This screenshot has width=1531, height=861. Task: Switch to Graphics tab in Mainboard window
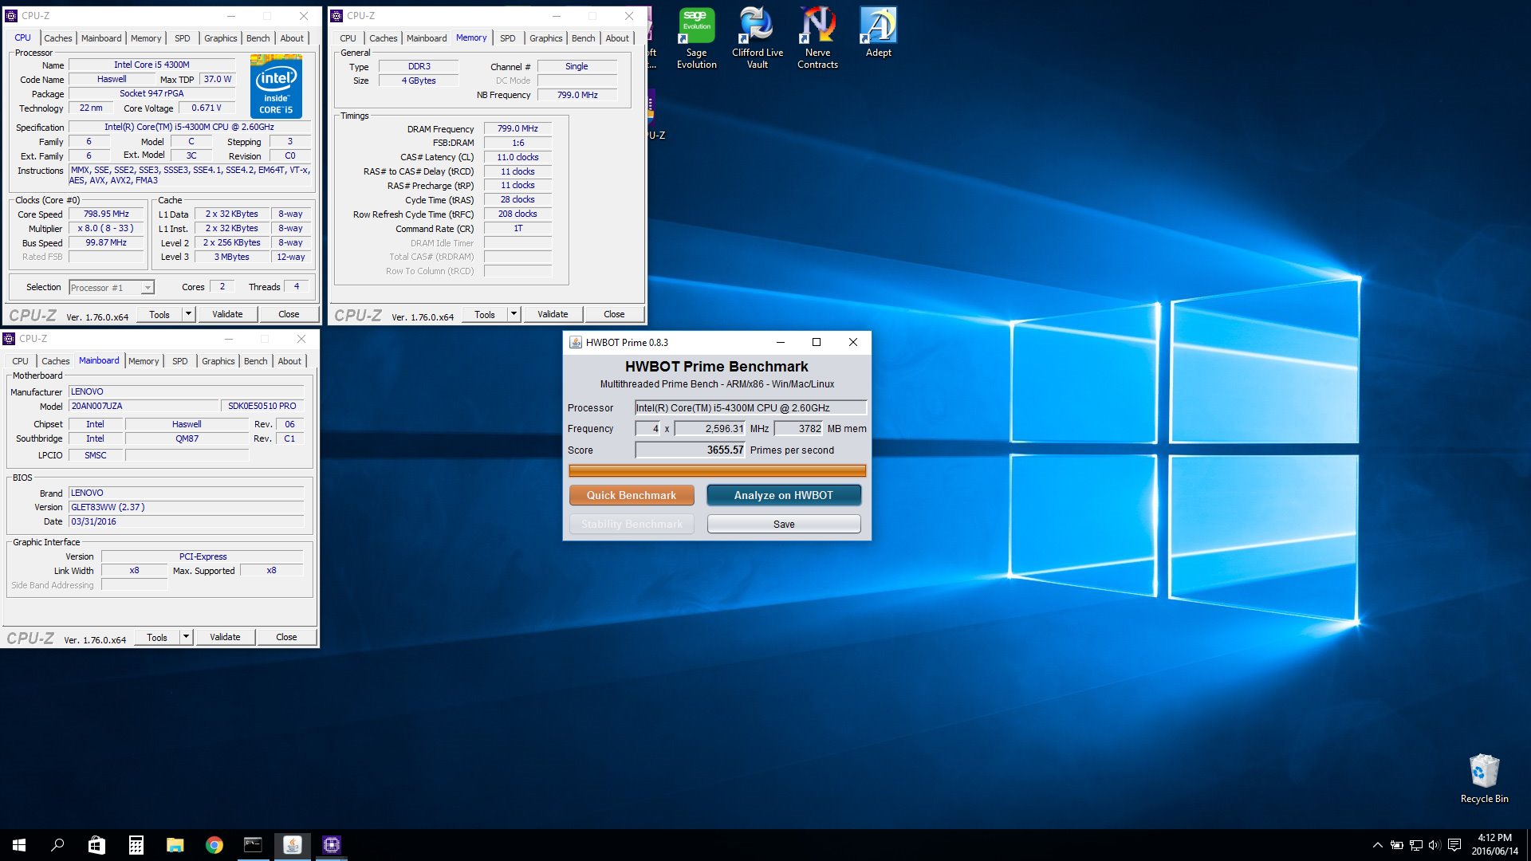tap(218, 361)
